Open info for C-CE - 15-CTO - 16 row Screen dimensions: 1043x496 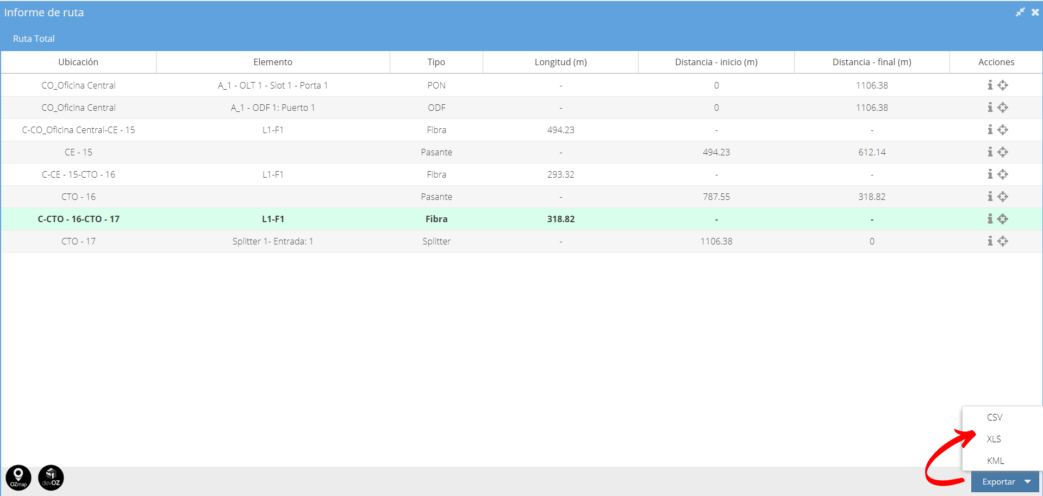coord(990,174)
